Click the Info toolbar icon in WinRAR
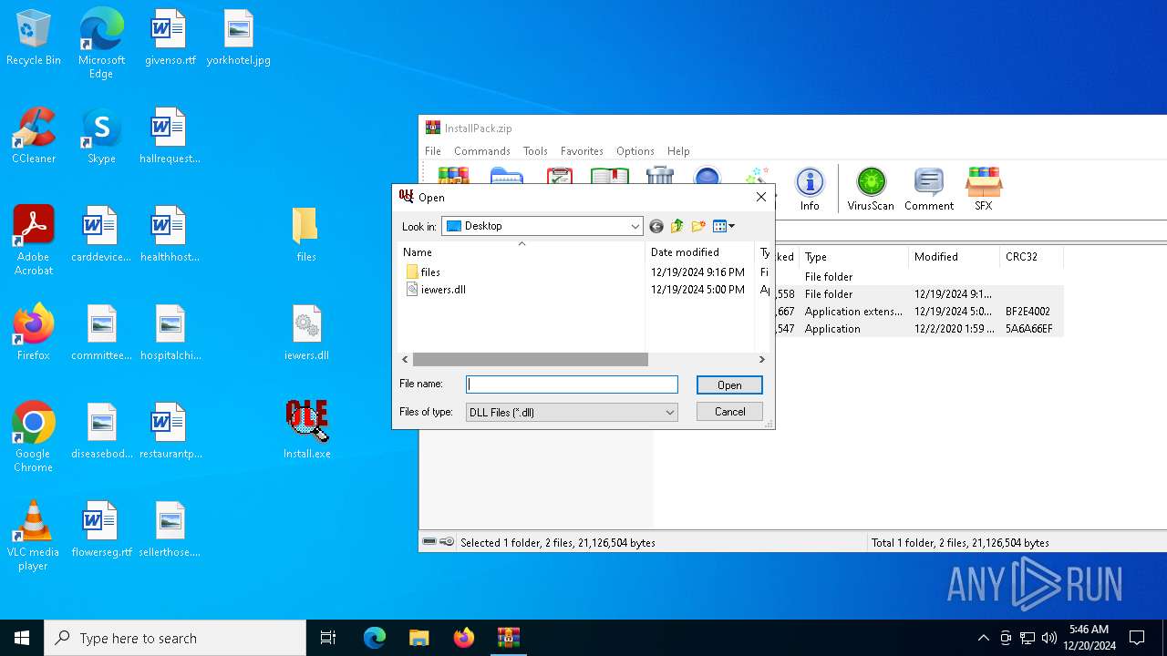The height and width of the screenshot is (656, 1167). [x=810, y=189]
